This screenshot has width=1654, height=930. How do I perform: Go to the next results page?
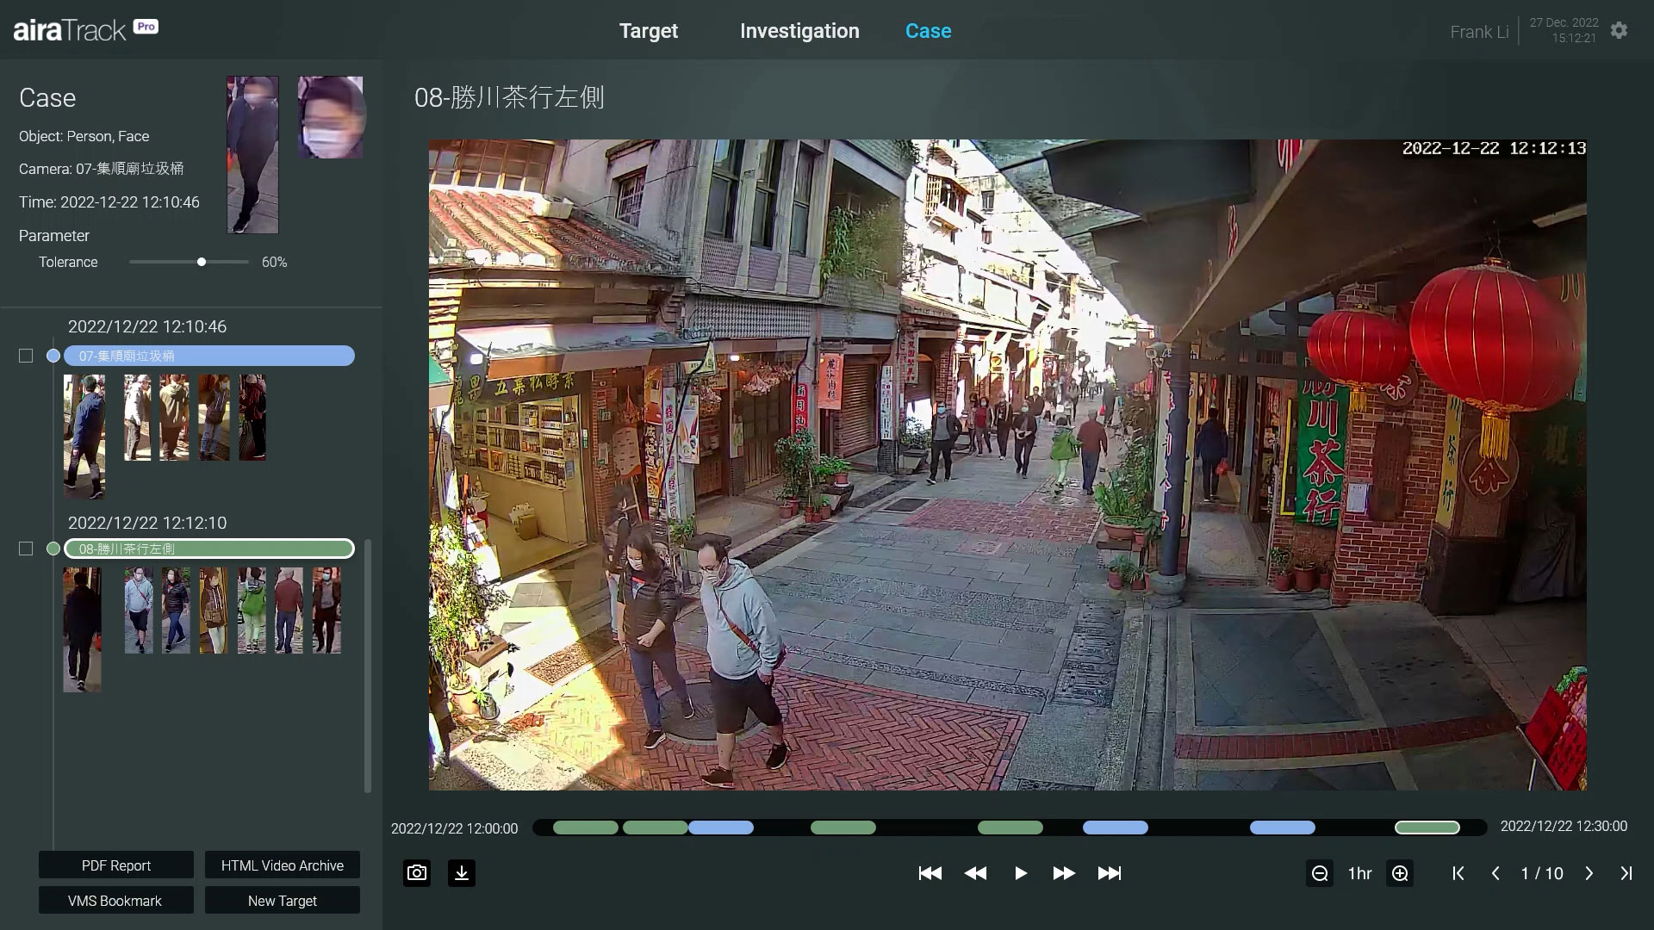pos(1589,873)
